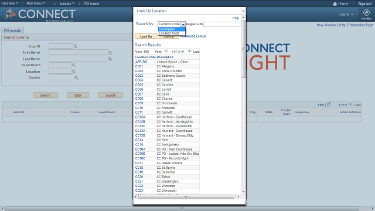Image resolution: width=375 pixels, height=211 pixels.
Task: Open the Advanced Lookup link
Action: (x=193, y=36)
